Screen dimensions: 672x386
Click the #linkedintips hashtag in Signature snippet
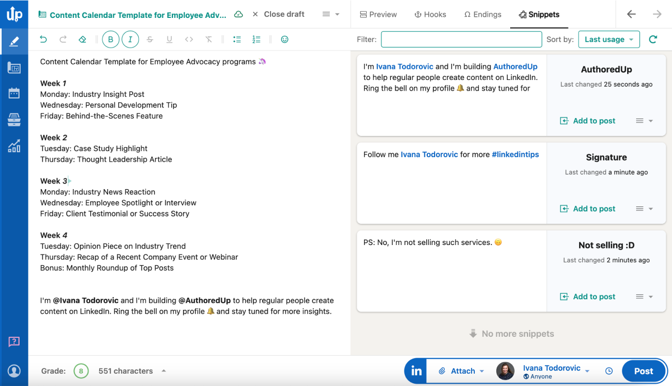coord(515,154)
